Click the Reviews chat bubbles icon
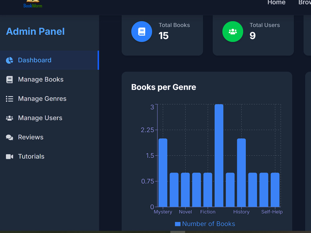This screenshot has width=311, height=233. click(x=9, y=137)
